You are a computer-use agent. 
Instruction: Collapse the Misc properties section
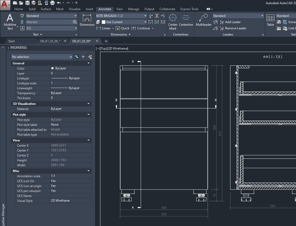[89, 171]
